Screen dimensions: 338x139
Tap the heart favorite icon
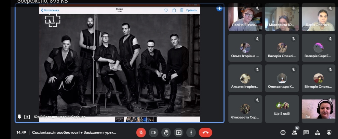click(166, 10)
